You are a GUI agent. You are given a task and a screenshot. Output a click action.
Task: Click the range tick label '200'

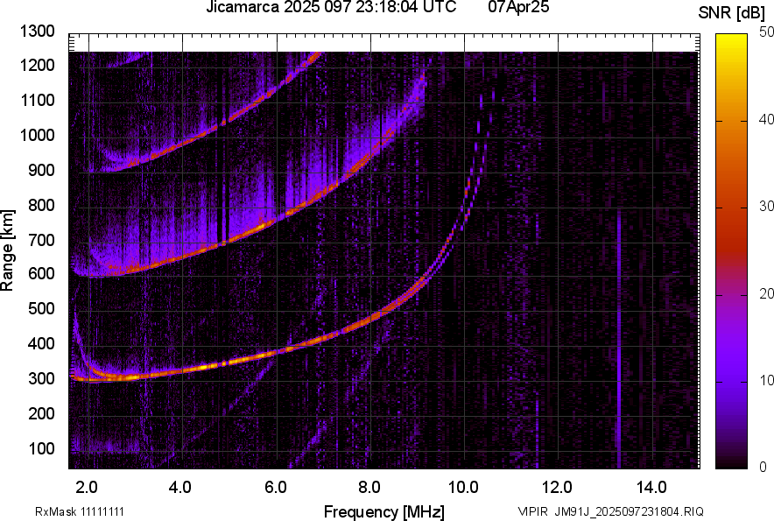(x=41, y=413)
